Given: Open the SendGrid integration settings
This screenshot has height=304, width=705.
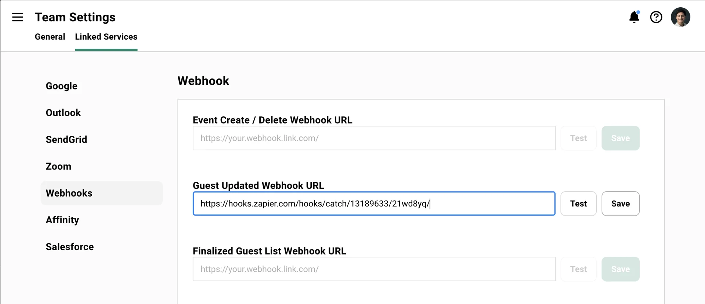Looking at the screenshot, I should [66, 139].
